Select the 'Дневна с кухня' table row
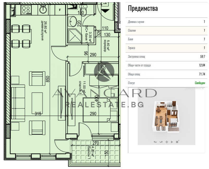Screen dimensions: 209x169 tap(166, 22)
